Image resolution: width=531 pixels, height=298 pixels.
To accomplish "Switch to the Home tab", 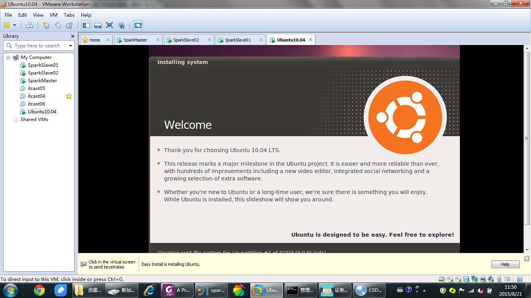I will click(94, 40).
